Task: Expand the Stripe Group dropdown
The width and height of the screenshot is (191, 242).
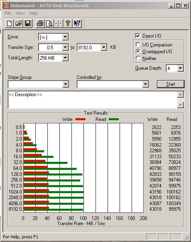Action: tap(65, 84)
